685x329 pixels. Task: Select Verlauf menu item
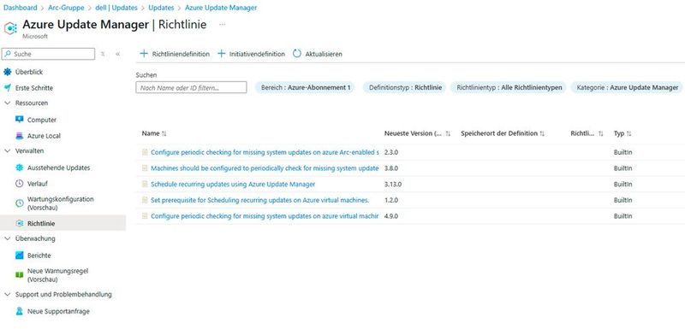pyautogui.click(x=38, y=184)
